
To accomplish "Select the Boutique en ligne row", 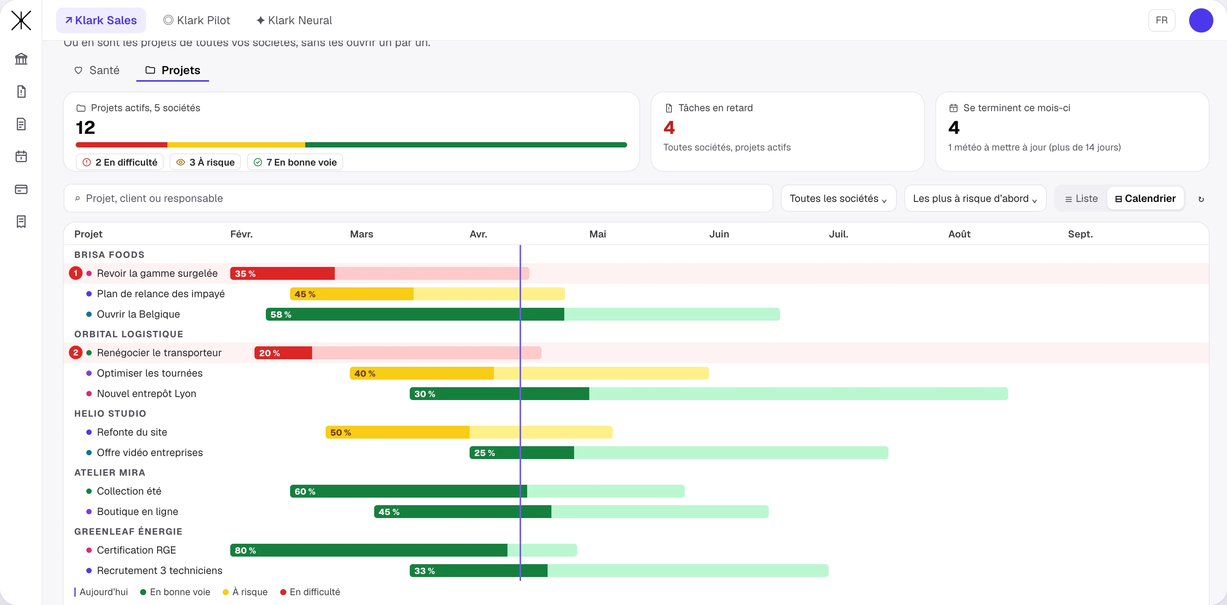I will point(636,512).
